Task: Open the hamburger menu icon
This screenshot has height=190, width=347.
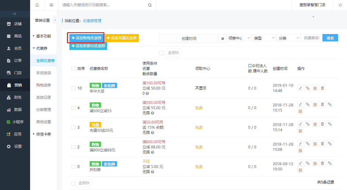Action: click(x=51, y=5)
